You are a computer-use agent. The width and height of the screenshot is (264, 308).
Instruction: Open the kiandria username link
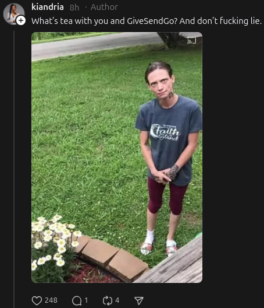point(48,7)
